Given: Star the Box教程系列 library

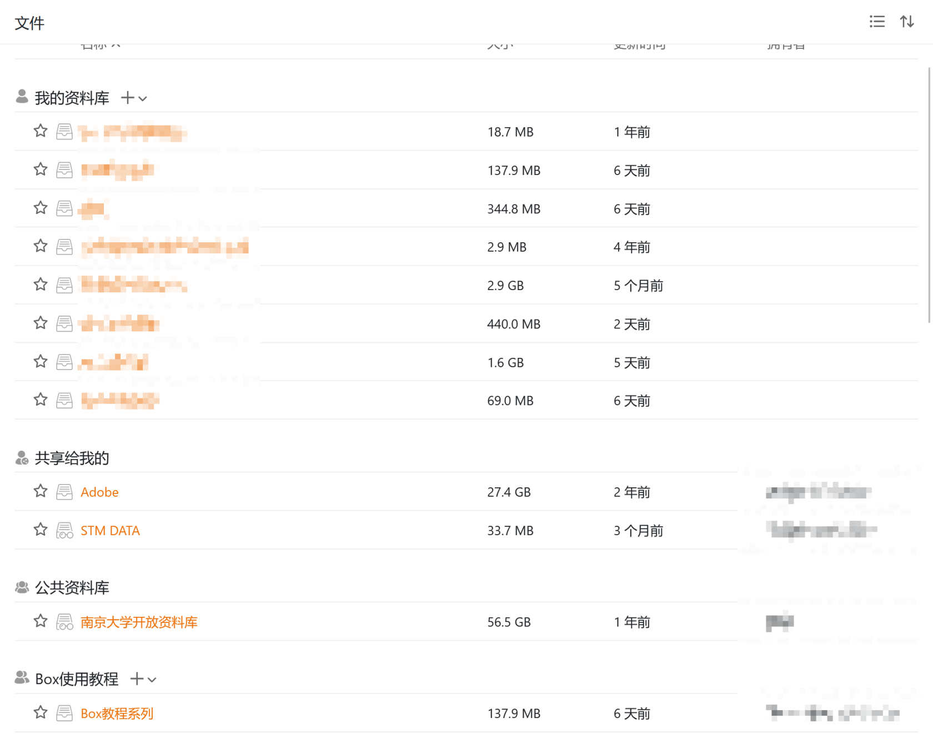Looking at the screenshot, I should pyautogui.click(x=41, y=712).
